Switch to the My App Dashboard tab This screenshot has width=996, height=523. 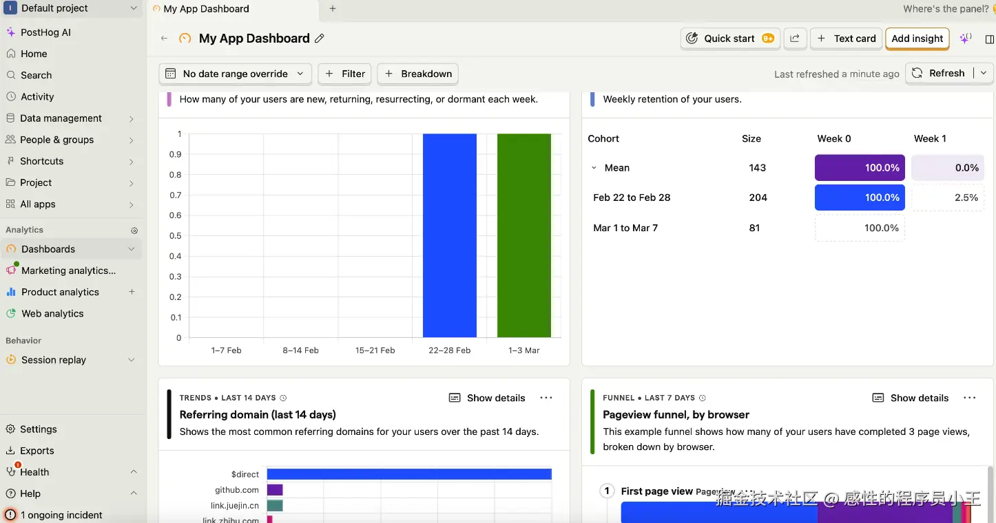coord(207,9)
